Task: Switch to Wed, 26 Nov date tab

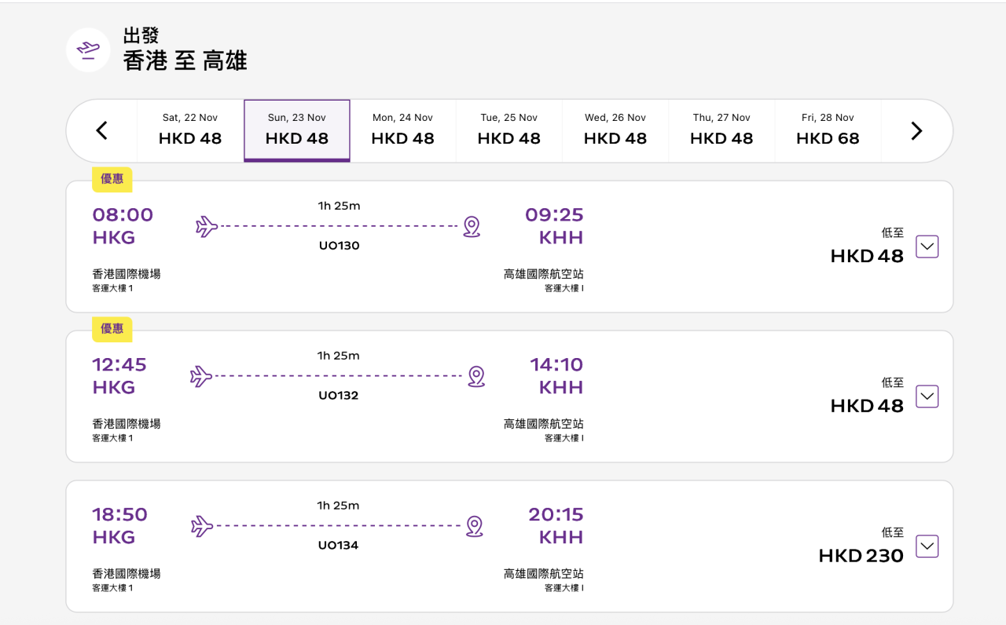Action: pos(615,130)
